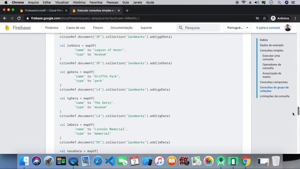Open QuickTime Player in Dock
Image resolution: width=300 pixels, height=169 pixels.
(x=73, y=161)
